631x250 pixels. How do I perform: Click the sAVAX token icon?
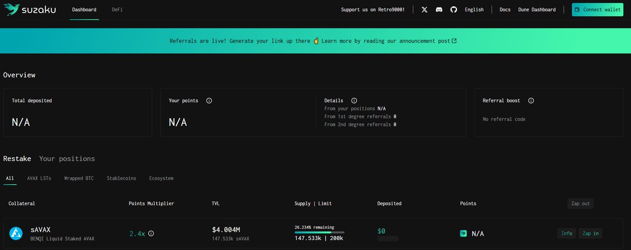coord(16,233)
